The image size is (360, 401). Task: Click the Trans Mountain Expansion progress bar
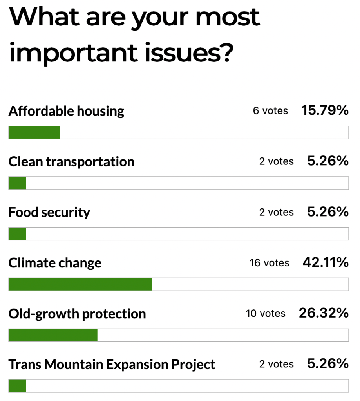coord(179,386)
